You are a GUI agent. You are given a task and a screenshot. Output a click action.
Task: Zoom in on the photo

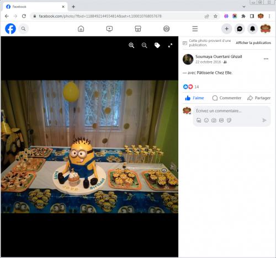pyautogui.click(x=131, y=45)
